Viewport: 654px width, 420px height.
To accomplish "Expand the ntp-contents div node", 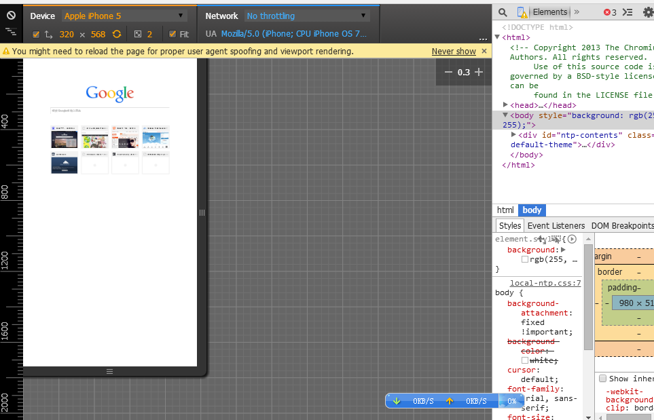I will pos(513,134).
